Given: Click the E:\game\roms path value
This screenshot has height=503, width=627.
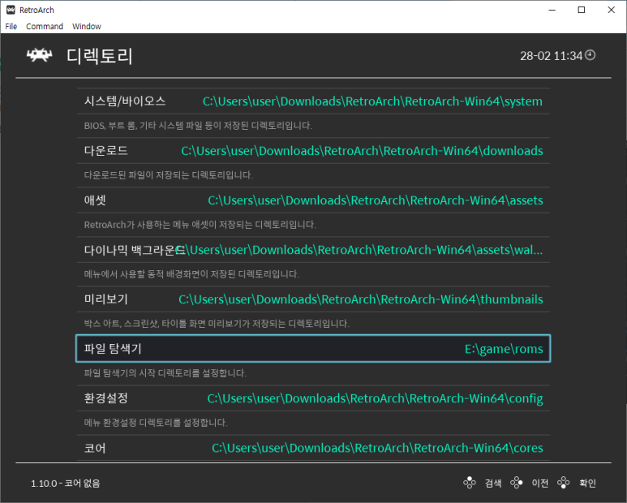Looking at the screenshot, I should point(504,349).
